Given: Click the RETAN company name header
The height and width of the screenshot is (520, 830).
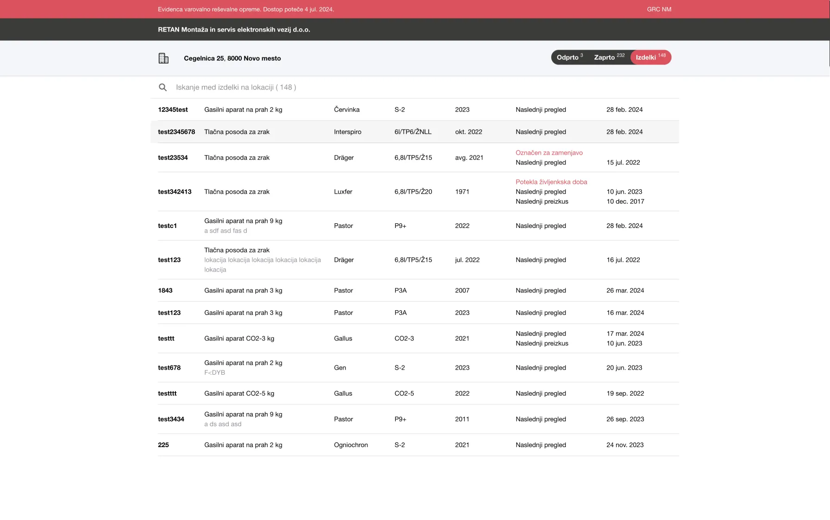Looking at the screenshot, I should click(x=234, y=30).
